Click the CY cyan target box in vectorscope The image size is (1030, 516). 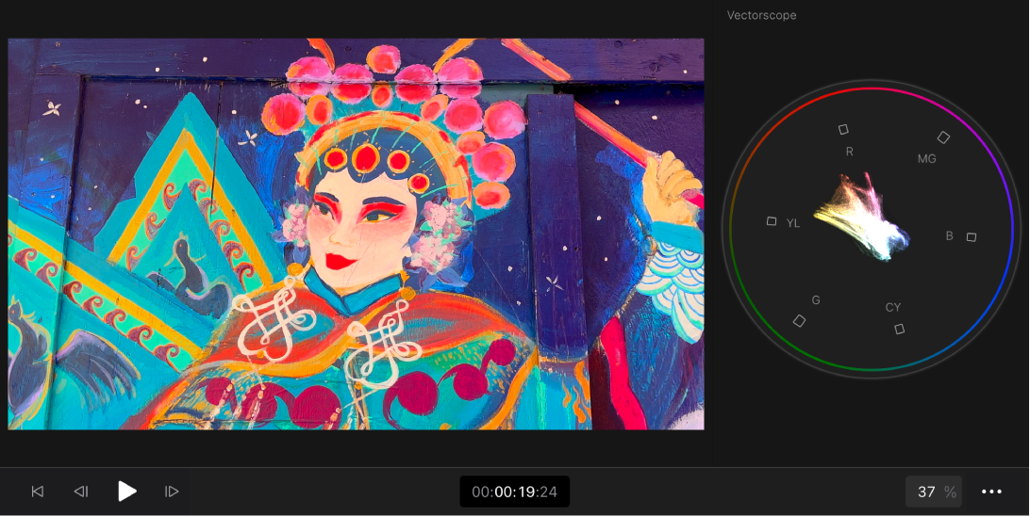pyautogui.click(x=899, y=330)
